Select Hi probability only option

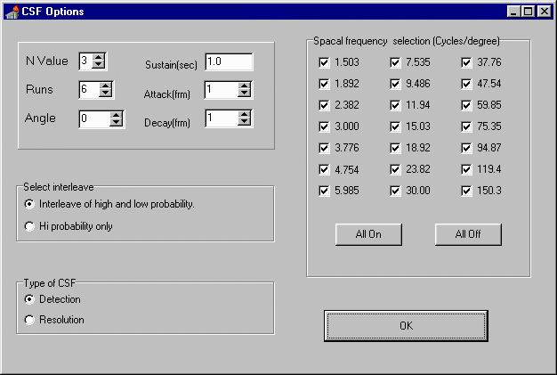click(30, 226)
